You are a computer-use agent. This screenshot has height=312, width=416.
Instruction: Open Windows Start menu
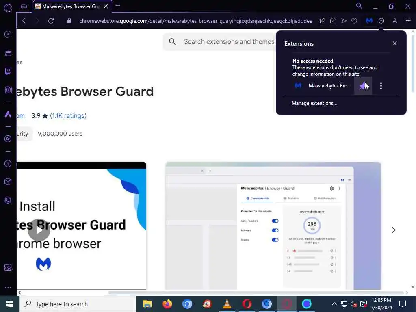[10, 304]
